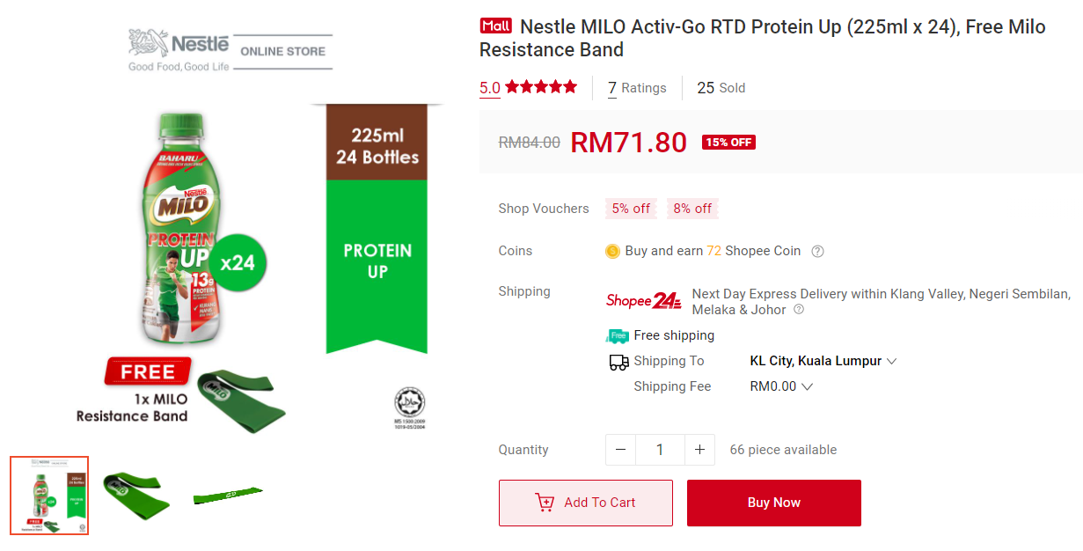Viewport: 1083px width, 551px height.
Task: Click the Add To Cart button
Action: pos(585,503)
